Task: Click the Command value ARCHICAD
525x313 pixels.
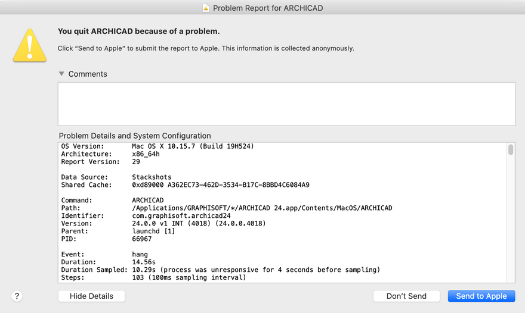Action: [148, 200]
